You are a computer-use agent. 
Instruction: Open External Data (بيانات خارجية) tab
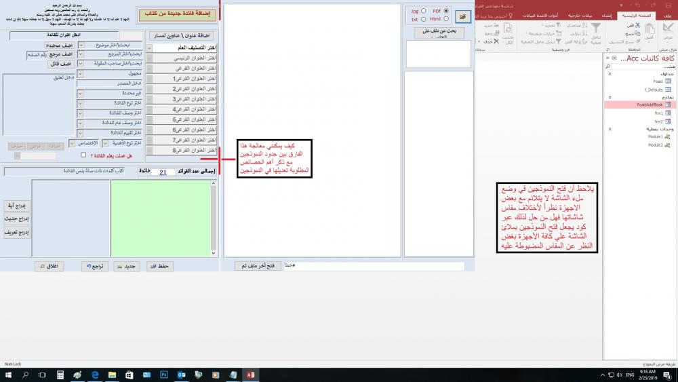(580, 16)
